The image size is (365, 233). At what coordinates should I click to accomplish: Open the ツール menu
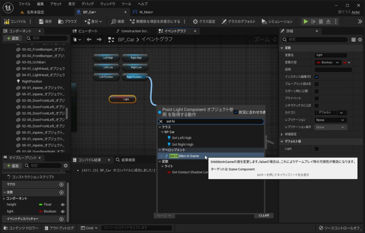click(126, 4)
